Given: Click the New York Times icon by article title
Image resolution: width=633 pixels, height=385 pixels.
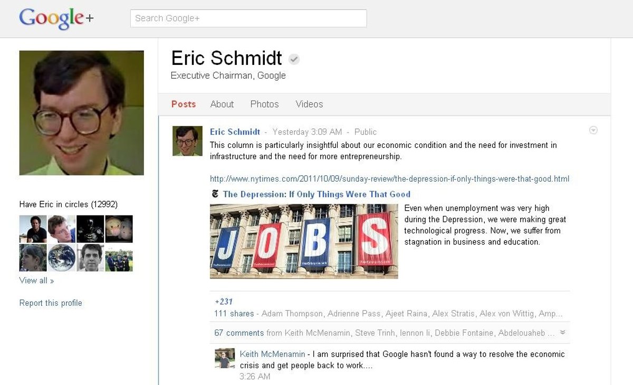Looking at the screenshot, I should (215, 194).
